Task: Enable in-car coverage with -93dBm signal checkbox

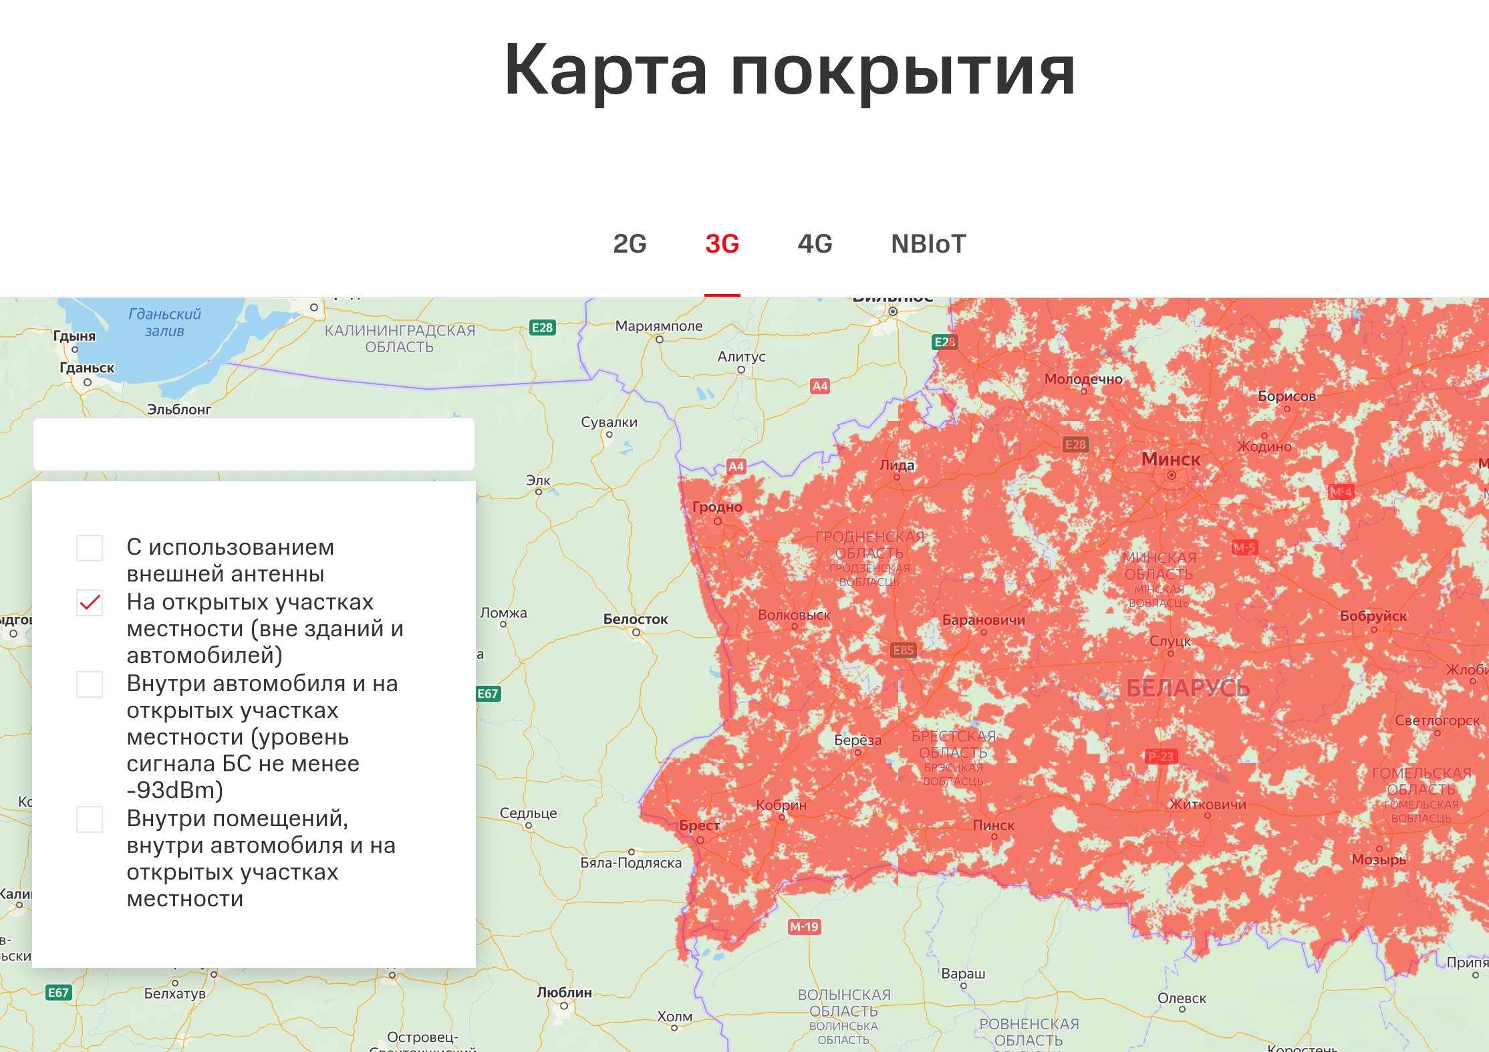Action: tap(90, 684)
